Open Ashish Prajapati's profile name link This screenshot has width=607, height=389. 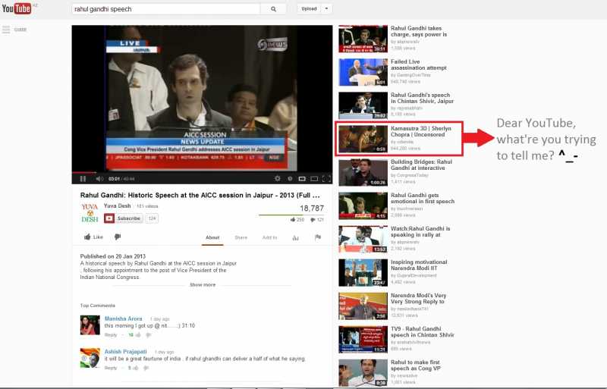click(x=125, y=352)
